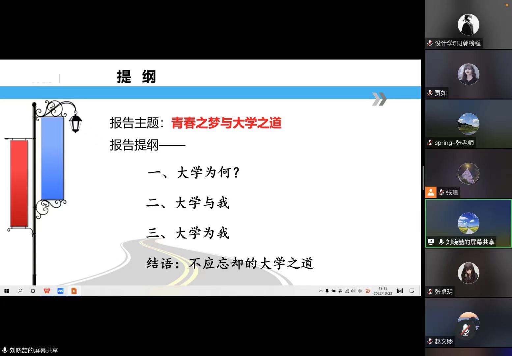Image resolution: width=512 pixels, height=356 pixels.
Task: Click the floating muted microphone button
Action: coord(465,330)
